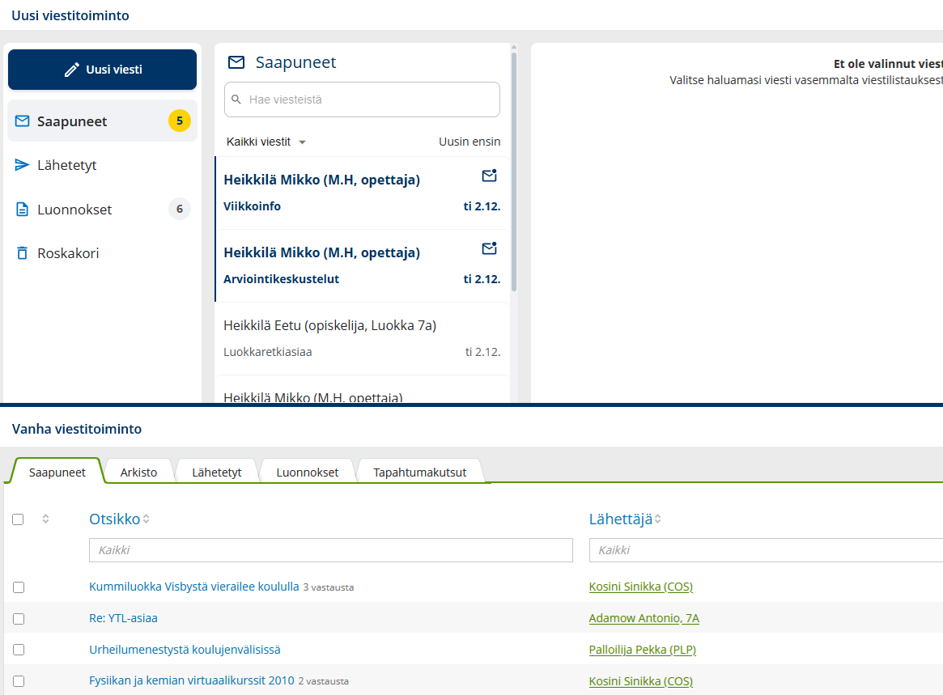The image size is (943, 695).
Task: Click the Luonnokset document icon
Action: pyautogui.click(x=22, y=210)
